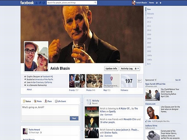Click the Facebook logo
The width and height of the screenshot is (187, 140).
[27, 3]
